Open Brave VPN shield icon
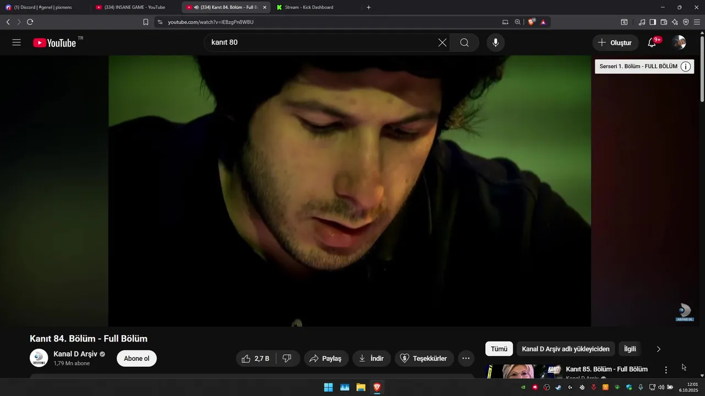The height and width of the screenshot is (396, 705). 686,22
